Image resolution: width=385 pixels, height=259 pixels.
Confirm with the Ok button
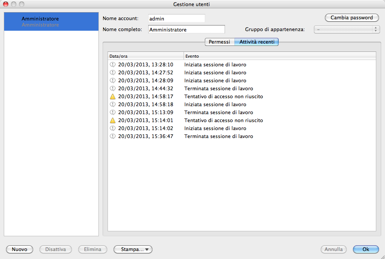click(366, 250)
